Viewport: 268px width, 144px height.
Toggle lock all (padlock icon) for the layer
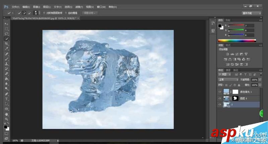pos(239,85)
